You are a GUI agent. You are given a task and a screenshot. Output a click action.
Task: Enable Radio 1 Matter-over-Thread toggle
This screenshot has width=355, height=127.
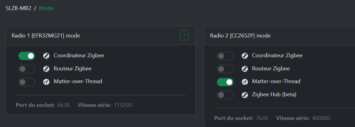tap(27, 82)
